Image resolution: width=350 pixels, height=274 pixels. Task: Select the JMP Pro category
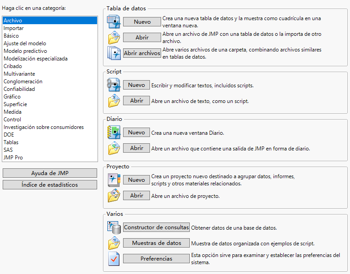pyautogui.click(x=50, y=157)
